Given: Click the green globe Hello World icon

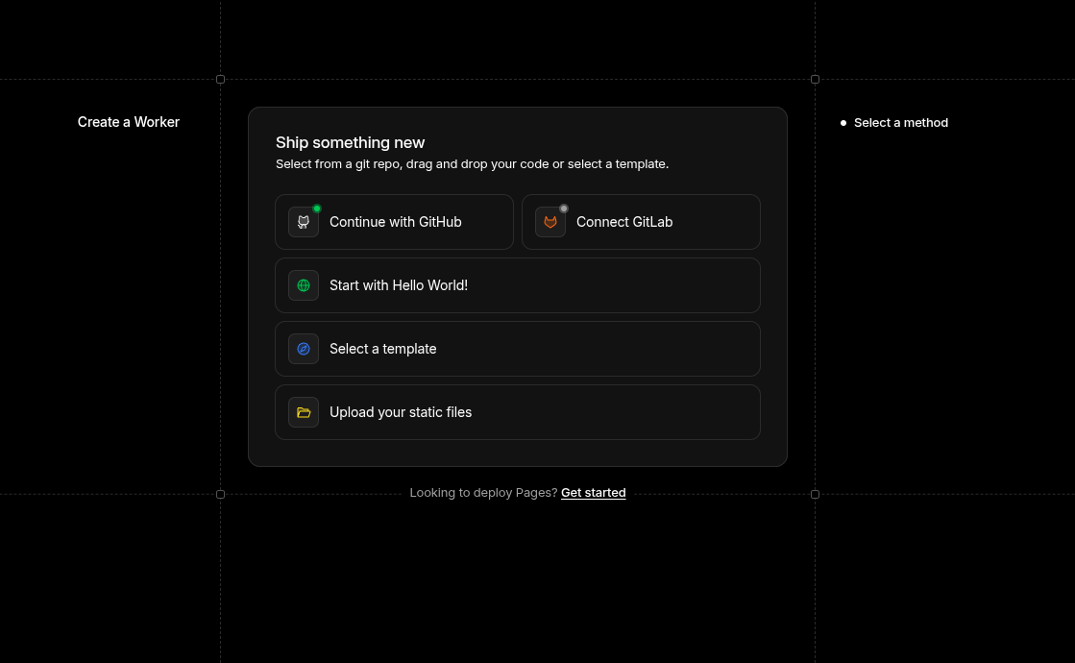Looking at the screenshot, I should [303, 285].
